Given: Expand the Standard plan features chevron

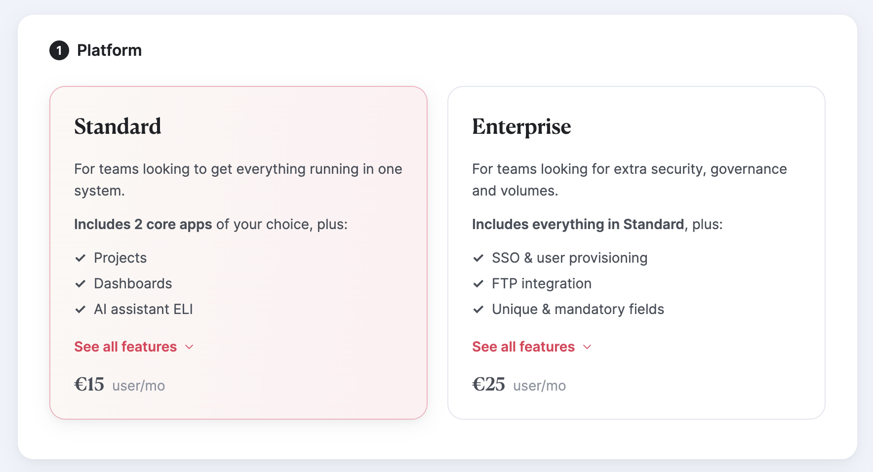Looking at the screenshot, I should point(189,347).
